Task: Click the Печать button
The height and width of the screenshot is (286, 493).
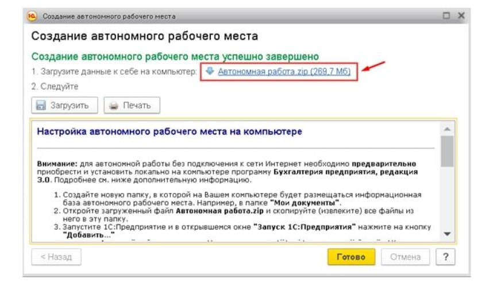Action: (x=132, y=105)
